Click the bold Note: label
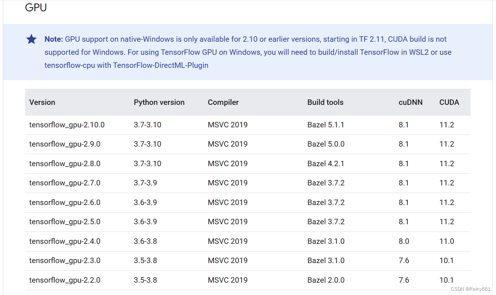This screenshot has width=496, height=295. click(x=54, y=39)
